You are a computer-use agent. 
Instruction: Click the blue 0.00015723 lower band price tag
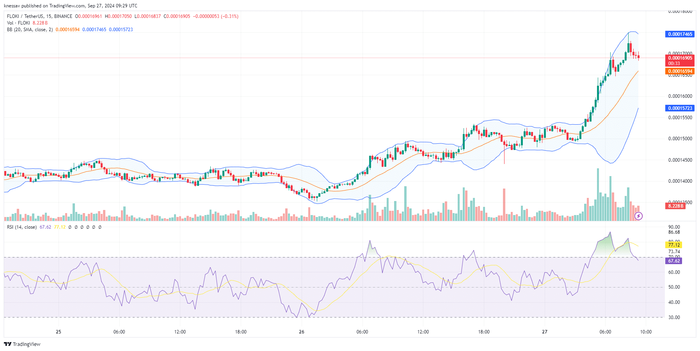pyautogui.click(x=680, y=108)
